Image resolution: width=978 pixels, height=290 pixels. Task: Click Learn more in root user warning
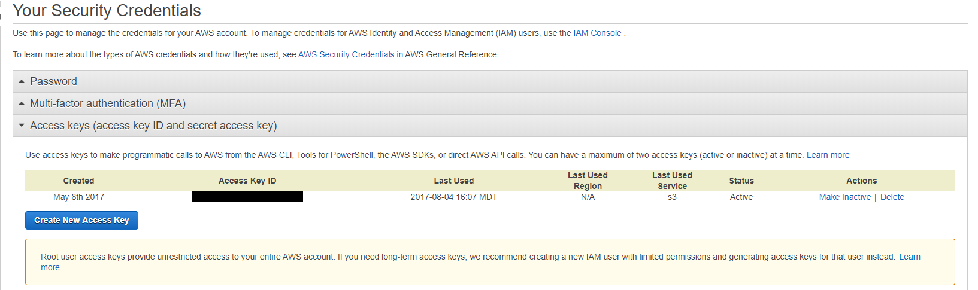(909, 257)
